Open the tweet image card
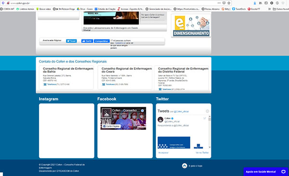This screenshot has height=176, width=289. (x=174, y=142)
